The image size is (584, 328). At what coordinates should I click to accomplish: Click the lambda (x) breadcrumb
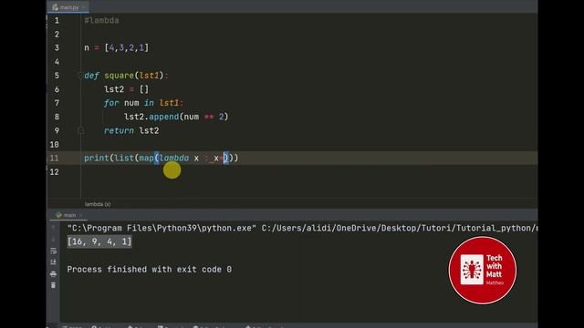[x=98, y=204]
